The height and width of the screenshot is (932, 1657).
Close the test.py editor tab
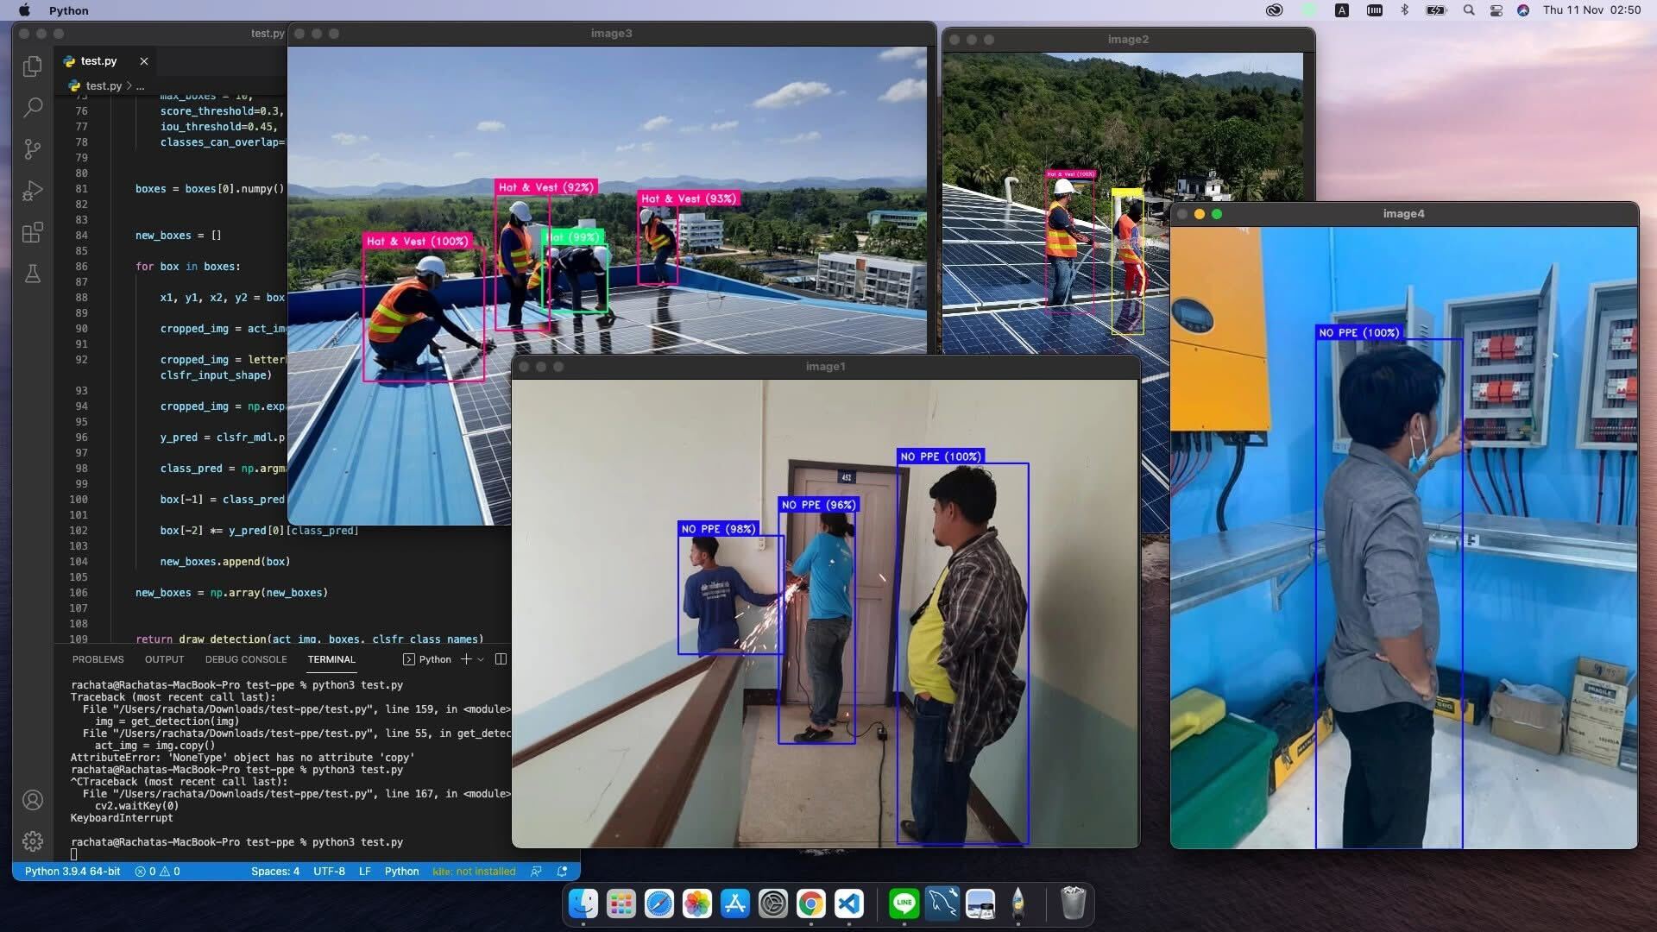pyautogui.click(x=144, y=61)
